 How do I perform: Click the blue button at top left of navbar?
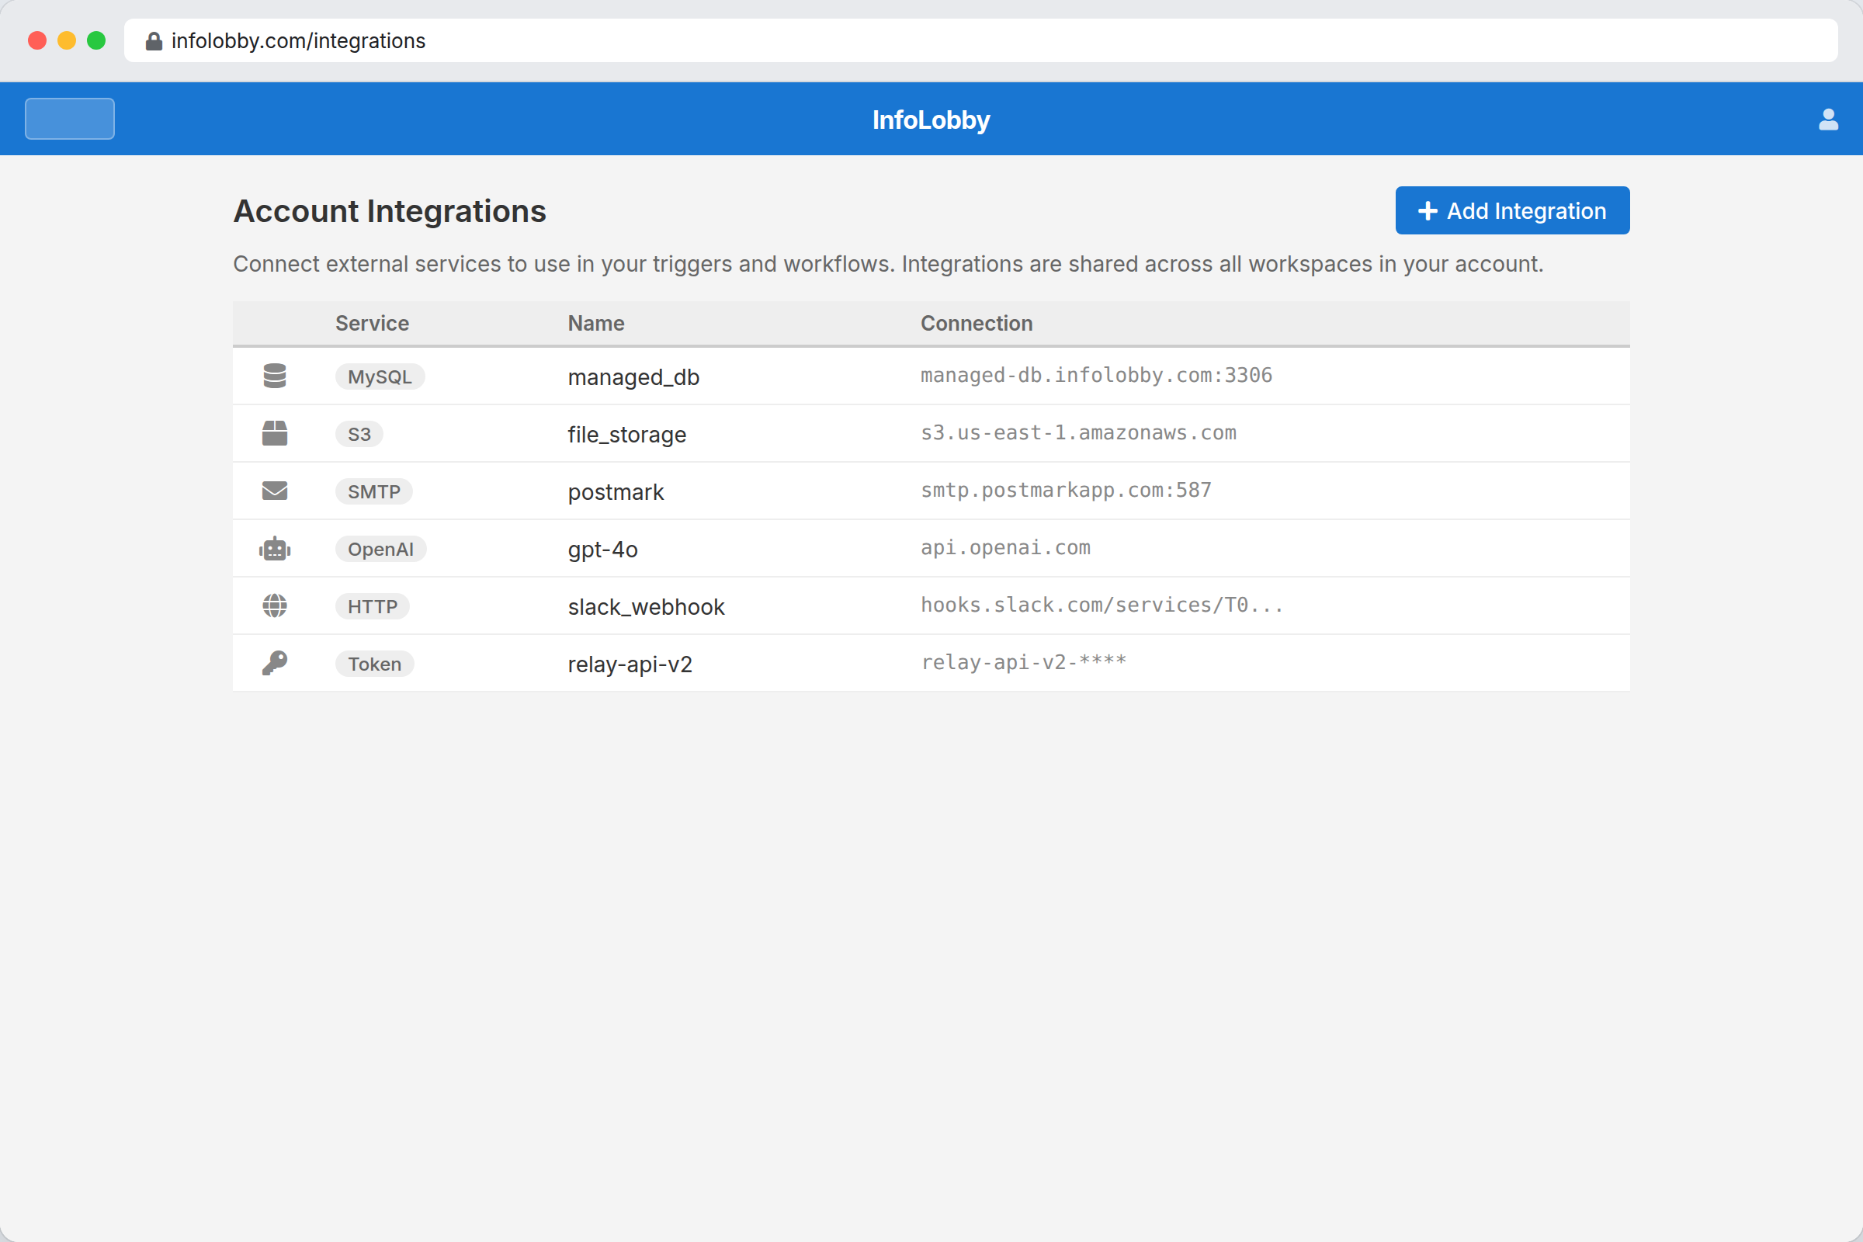(69, 118)
